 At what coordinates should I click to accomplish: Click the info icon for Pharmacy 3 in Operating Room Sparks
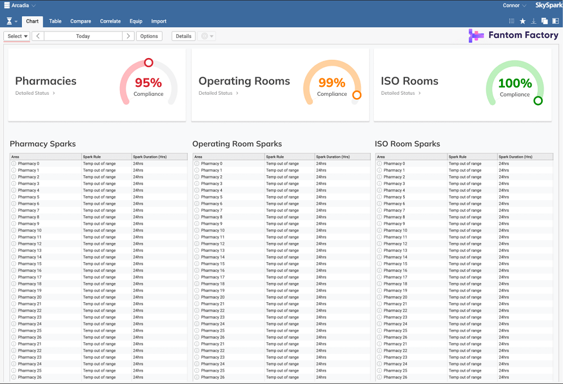(196, 184)
